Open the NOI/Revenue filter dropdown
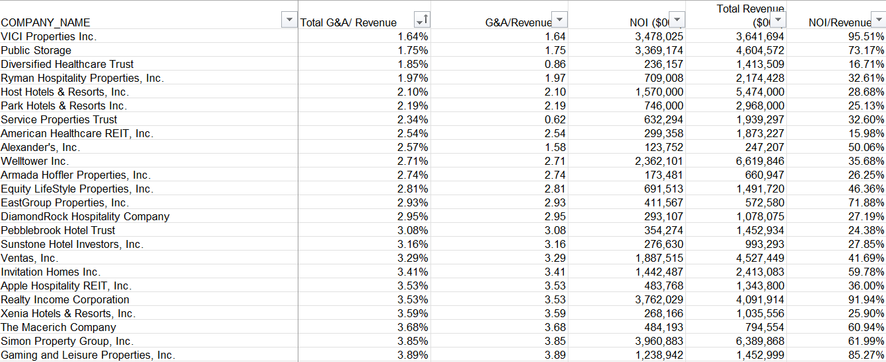Image resolution: width=886 pixels, height=362 pixels. click(x=877, y=20)
